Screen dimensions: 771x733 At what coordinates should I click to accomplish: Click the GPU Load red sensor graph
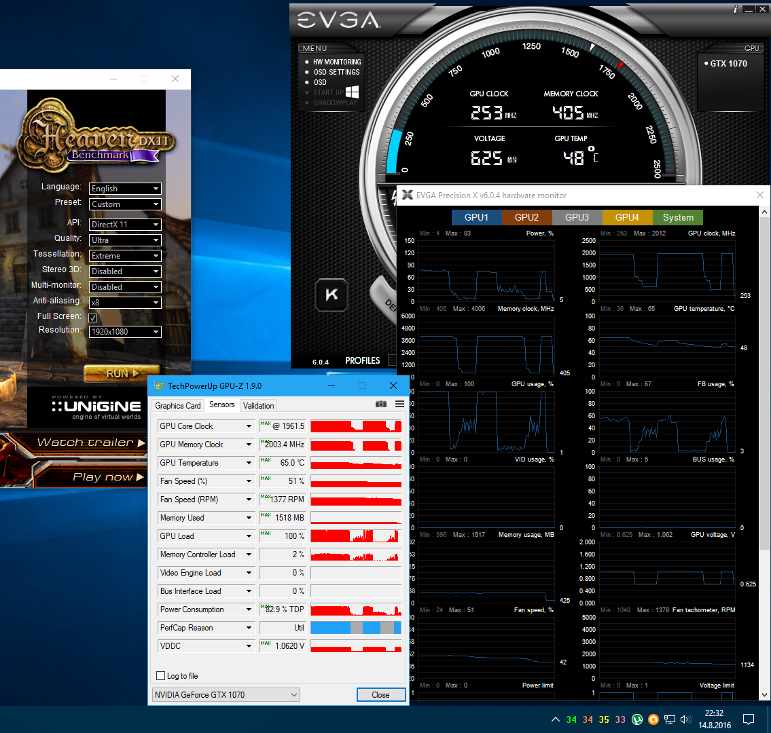pyautogui.click(x=356, y=536)
